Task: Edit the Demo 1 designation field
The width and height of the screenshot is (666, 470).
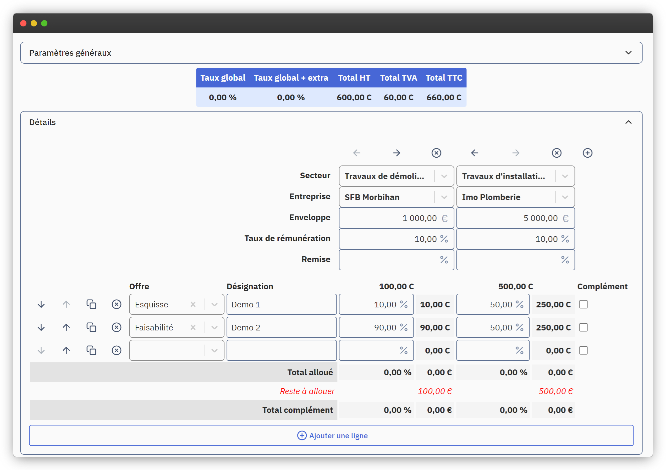Action: (281, 304)
